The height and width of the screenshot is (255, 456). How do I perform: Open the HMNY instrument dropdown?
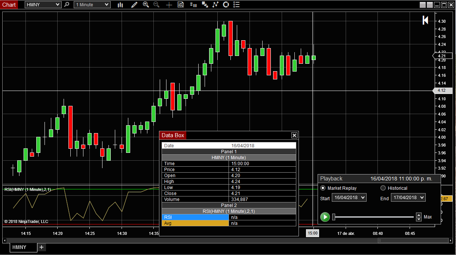43,4
